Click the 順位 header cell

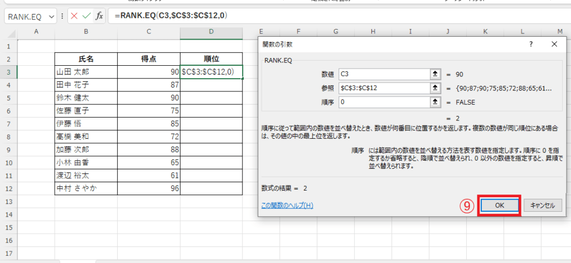click(x=211, y=59)
